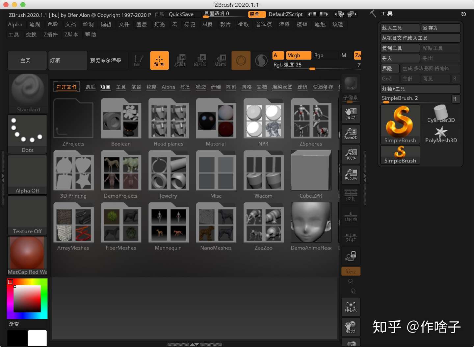Click the BPR render button
The width and height of the screenshot is (474, 347).
(351, 84)
